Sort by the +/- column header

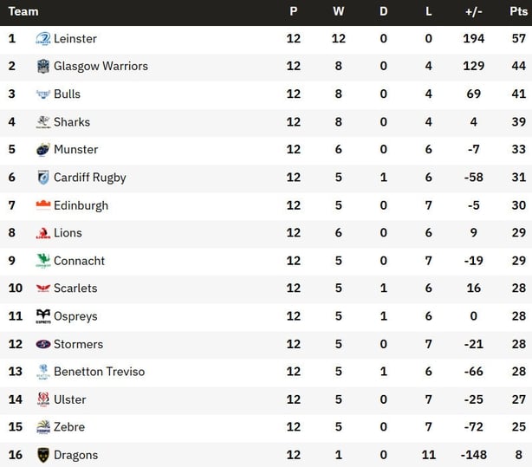(x=474, y=12)
